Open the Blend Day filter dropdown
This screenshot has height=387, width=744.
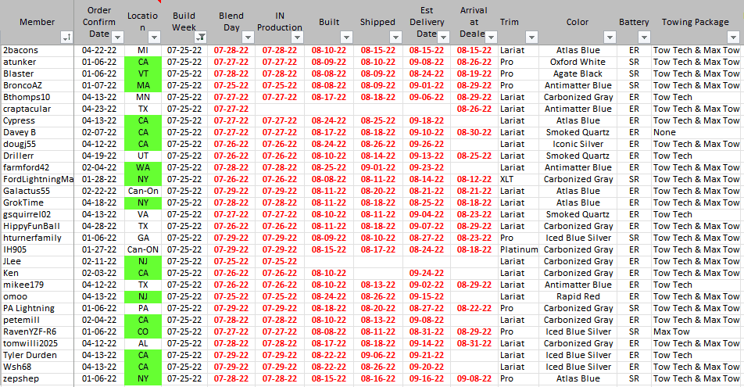pos(249,38)
